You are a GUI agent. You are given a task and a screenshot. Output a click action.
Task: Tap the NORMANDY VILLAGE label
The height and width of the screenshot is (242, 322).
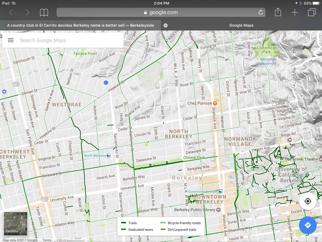(x=240, y=142)
